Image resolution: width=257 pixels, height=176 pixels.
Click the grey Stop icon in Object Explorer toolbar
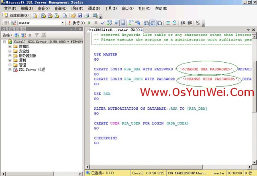pyautogui.click(x=30, y=35)
